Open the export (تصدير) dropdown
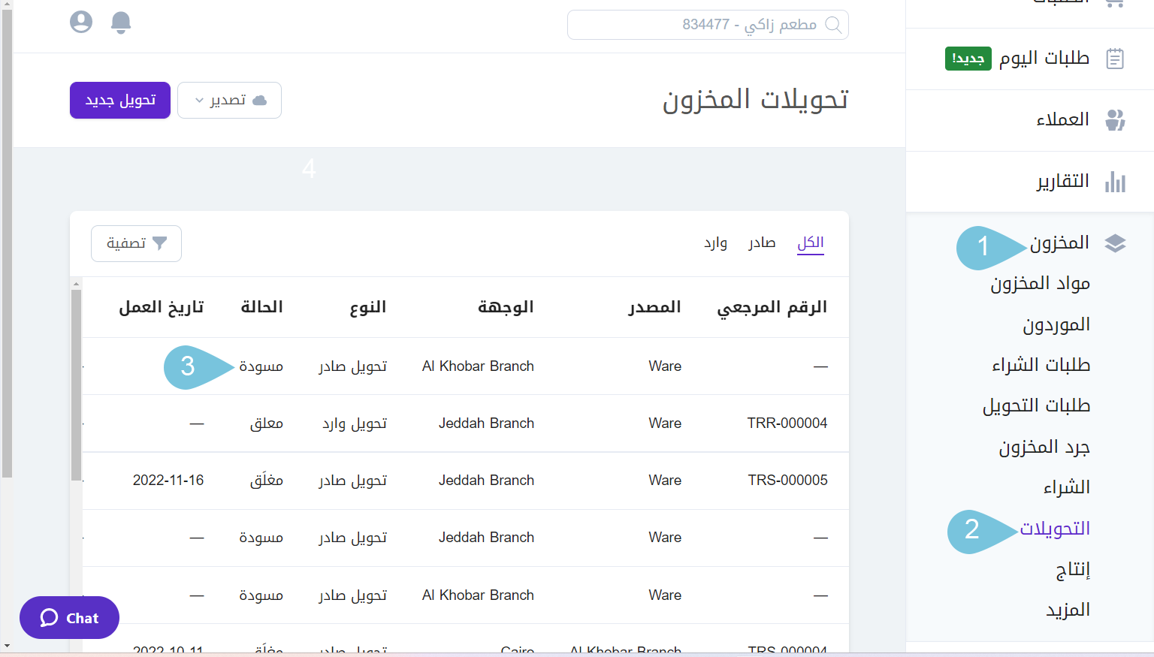 pyautogui.click(x=229, y=101)
